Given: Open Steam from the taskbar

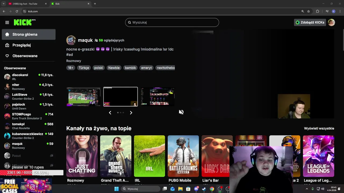Looking at the screenshot, I should click(x=204, y=189).
